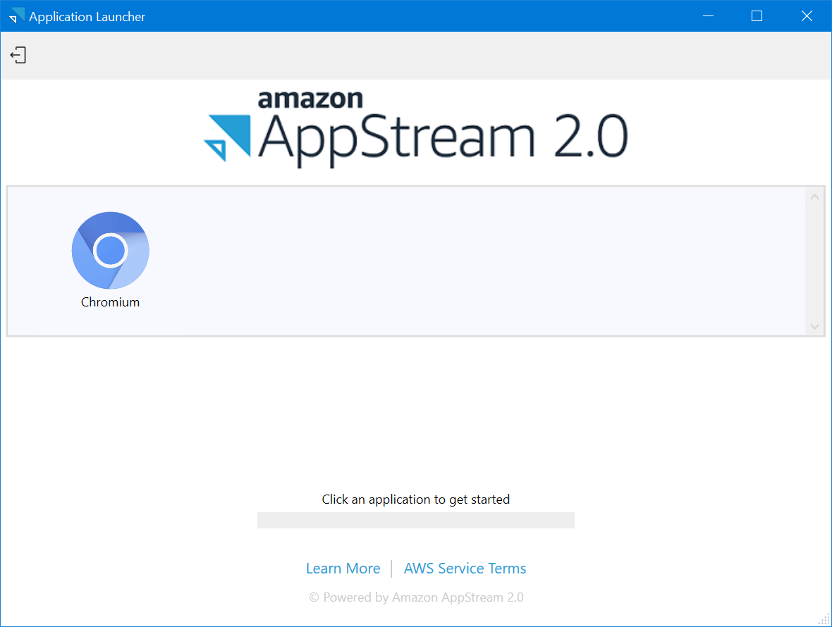Click the 'Powered by Amazon AppStream 2.0' footer text
The width and height of the screenshot is (832, 627).
[416, 597]
